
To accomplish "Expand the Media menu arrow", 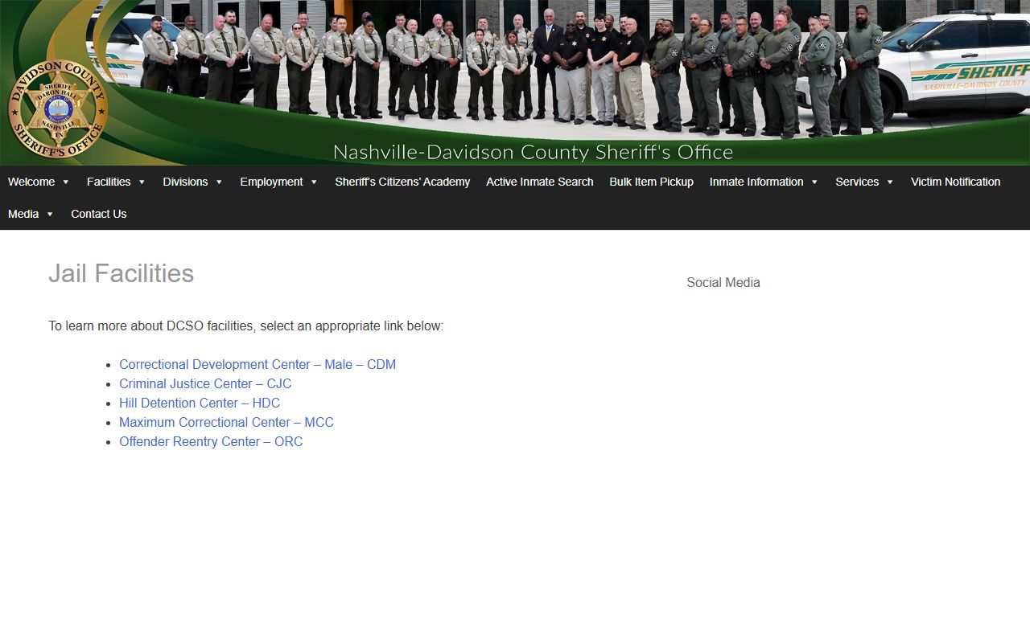I will (x=50, y=215).
